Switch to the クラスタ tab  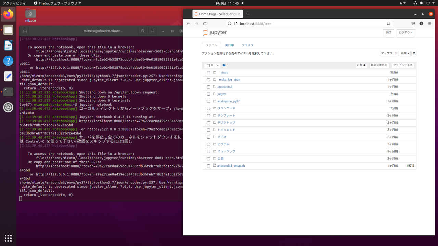coord(248,45)
